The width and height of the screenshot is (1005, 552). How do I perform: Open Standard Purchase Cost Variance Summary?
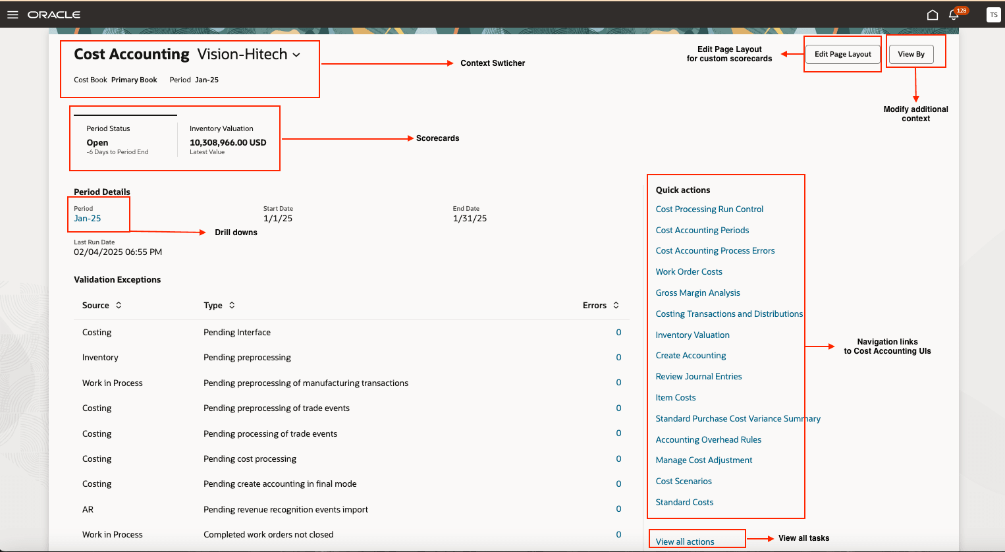[x=738, y=418]
